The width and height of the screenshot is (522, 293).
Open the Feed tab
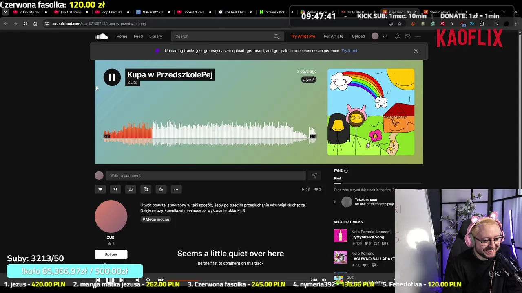(x=138, y=36)
